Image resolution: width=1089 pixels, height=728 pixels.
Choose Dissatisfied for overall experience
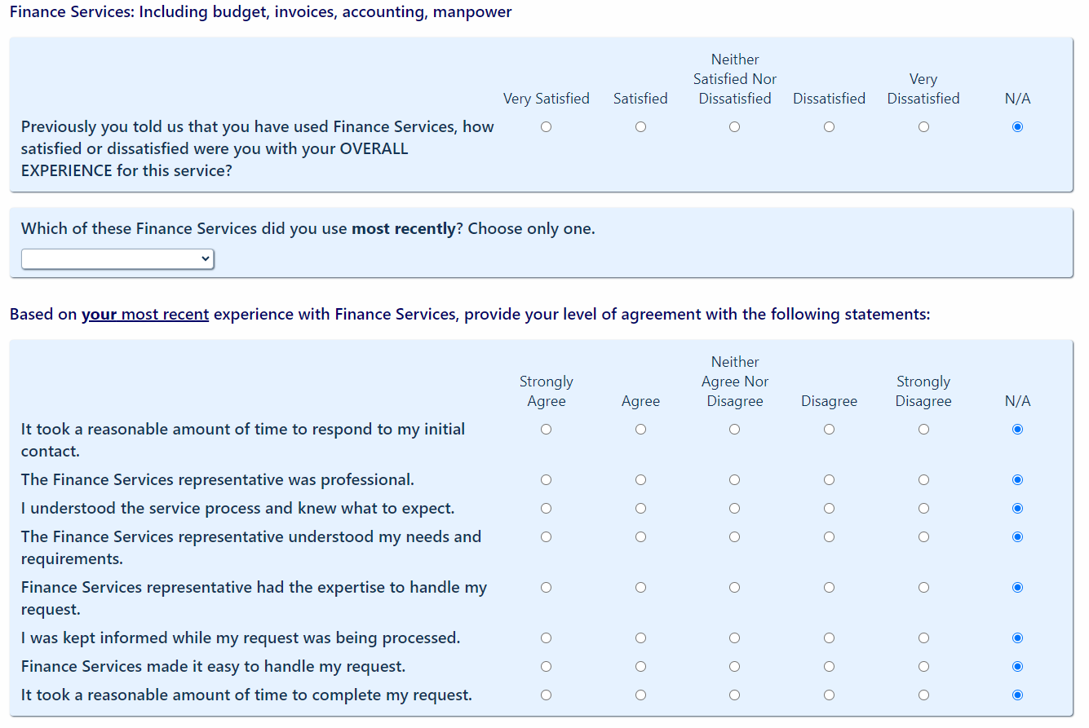829,127
